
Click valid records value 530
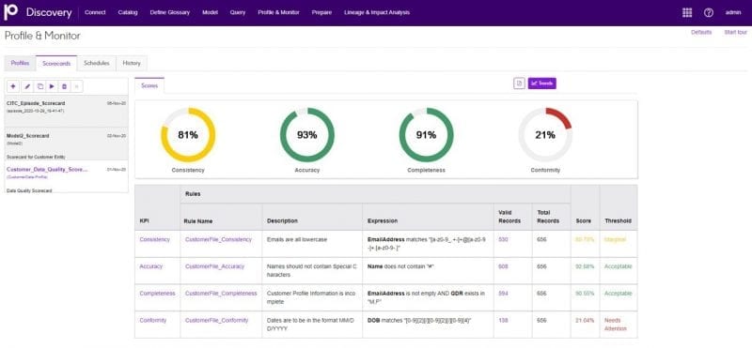pyautogui.click(x=503, y=239)
